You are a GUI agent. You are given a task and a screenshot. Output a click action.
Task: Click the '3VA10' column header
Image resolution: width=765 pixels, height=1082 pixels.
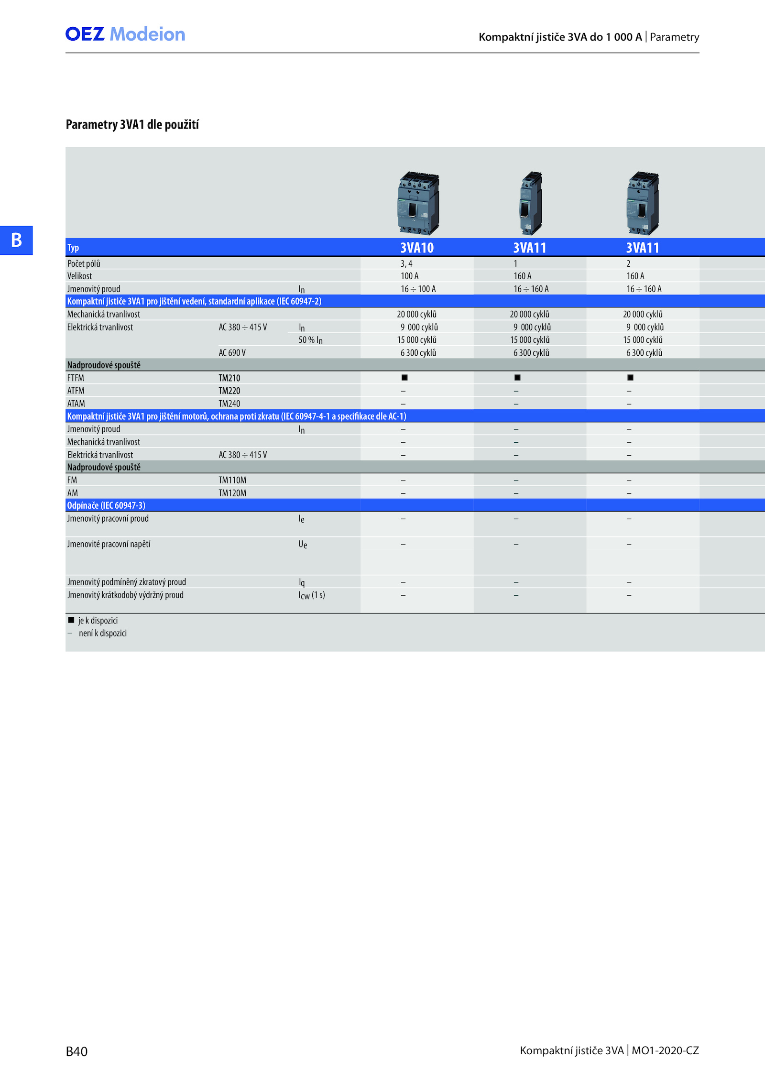(x=417, y=248)
